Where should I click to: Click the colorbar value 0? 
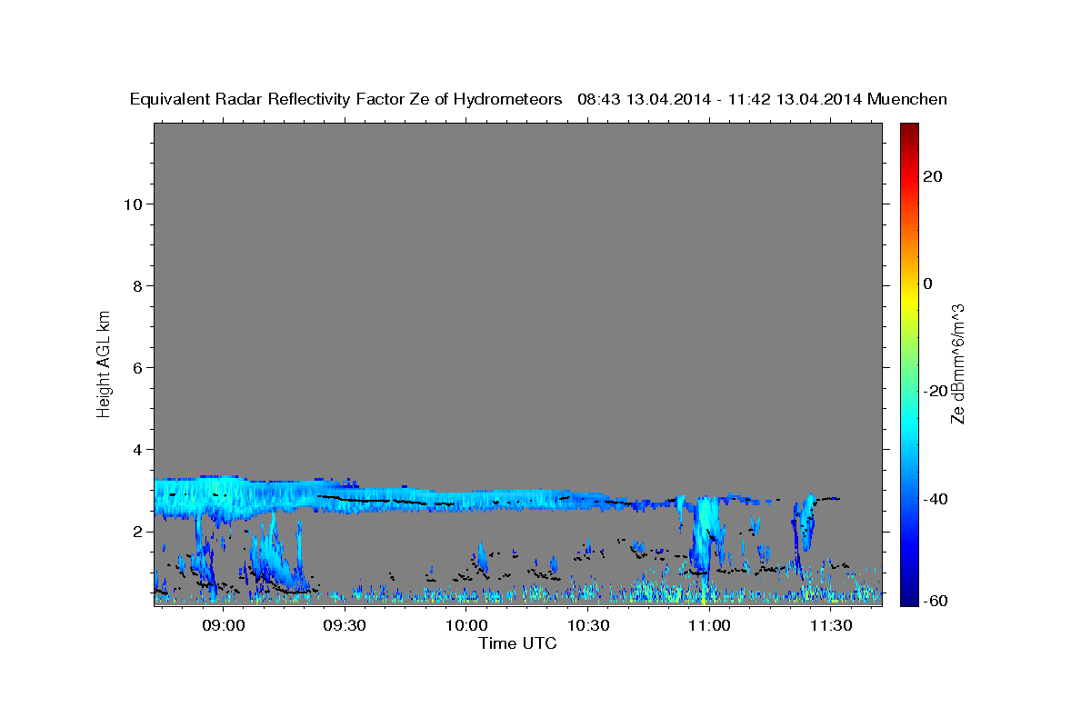pos(928,284)
